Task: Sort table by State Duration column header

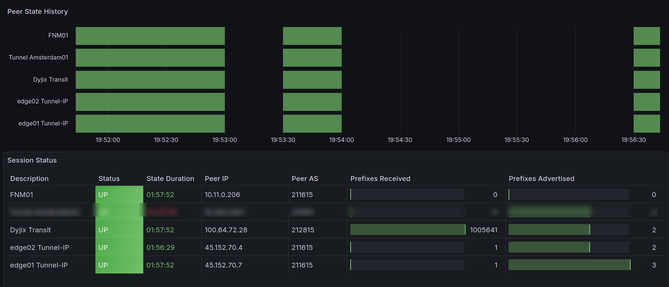Action: click(x=170, y=179)
